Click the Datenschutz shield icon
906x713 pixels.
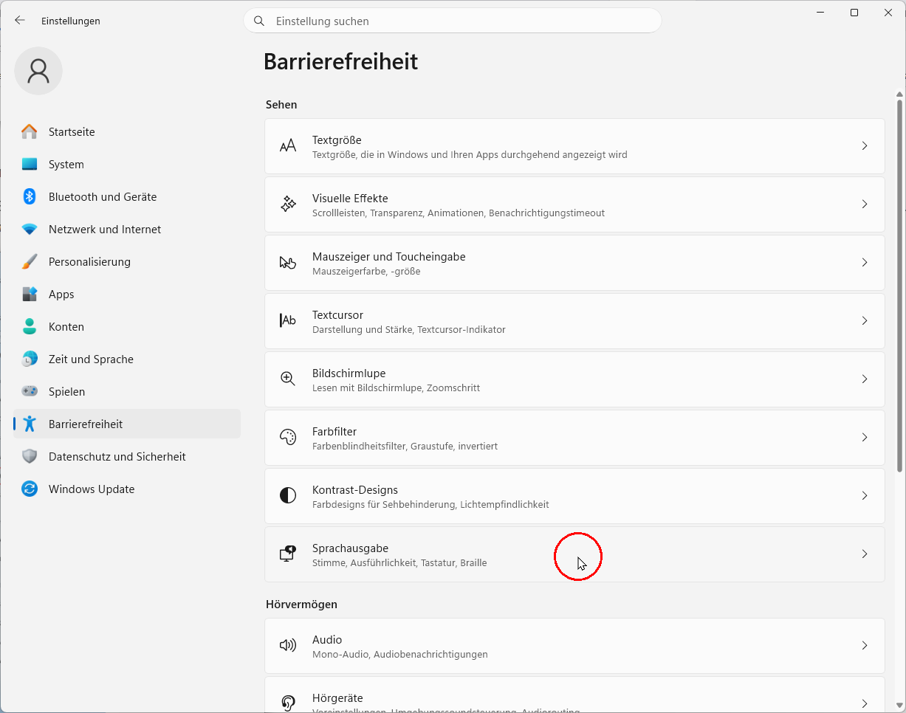point(30,457)
